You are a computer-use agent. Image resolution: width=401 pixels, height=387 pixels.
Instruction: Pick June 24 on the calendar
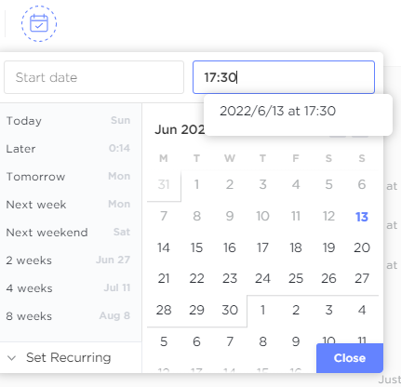[262, 278]
